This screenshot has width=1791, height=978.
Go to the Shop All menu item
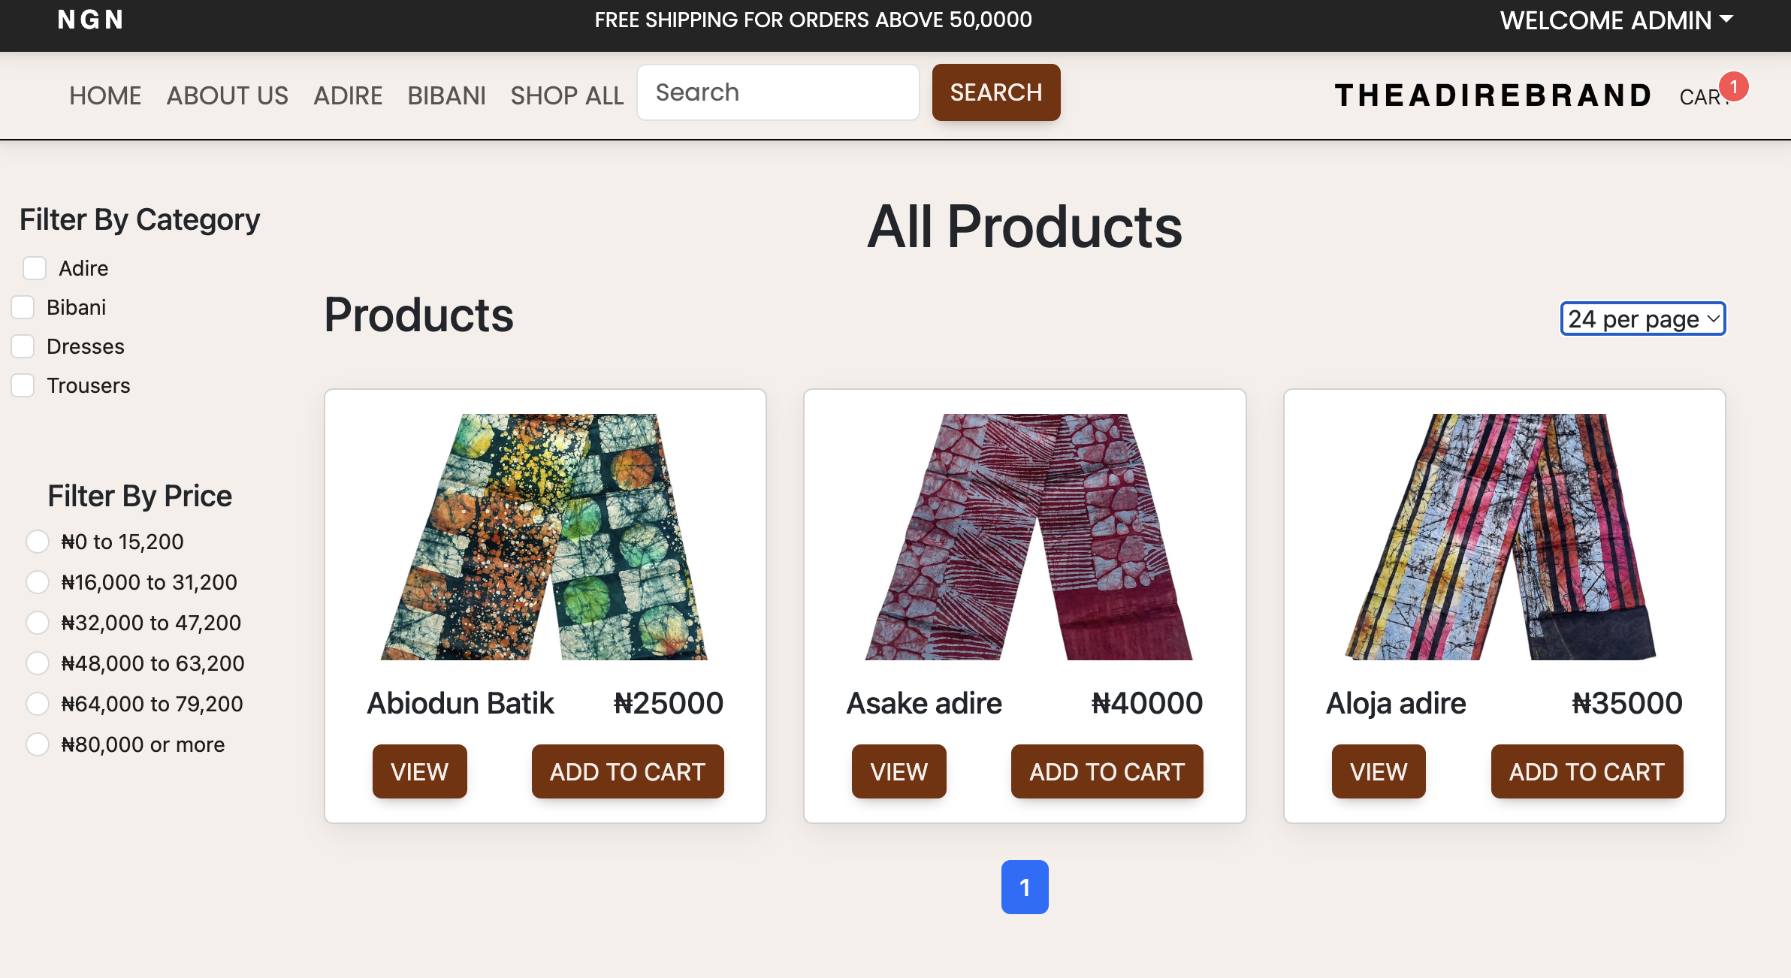(567, 95)
